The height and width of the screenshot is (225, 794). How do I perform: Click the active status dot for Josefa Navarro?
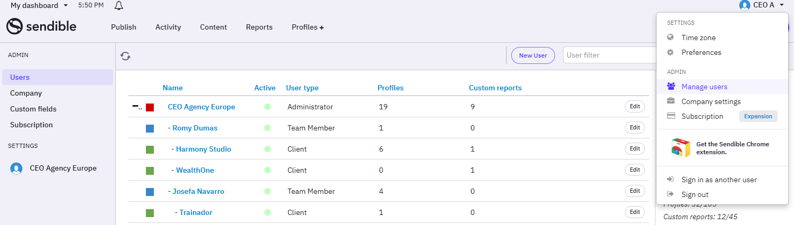(x=267, y=191)
